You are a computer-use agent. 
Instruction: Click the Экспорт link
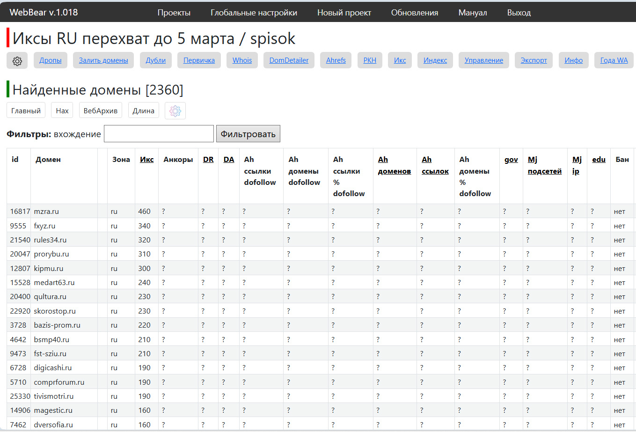[x=534, y=60]
